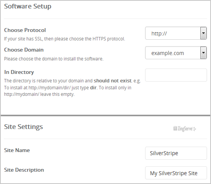This screenshot has height=184, width=211.
Task: Click the bold "dir" example word
Action: click(x=93, y=88)
